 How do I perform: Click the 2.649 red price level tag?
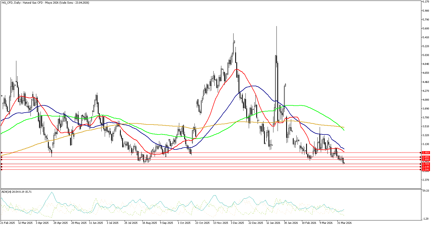pos(426,167)
